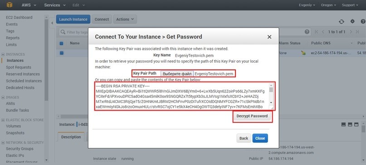Click inside the RSA private key text area
Viewport: 366px width, 165px height.
(x=182, y=96)
